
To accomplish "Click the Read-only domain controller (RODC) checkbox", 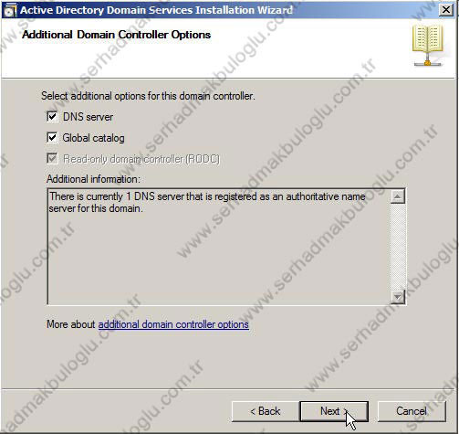I will tap(52, 158).
